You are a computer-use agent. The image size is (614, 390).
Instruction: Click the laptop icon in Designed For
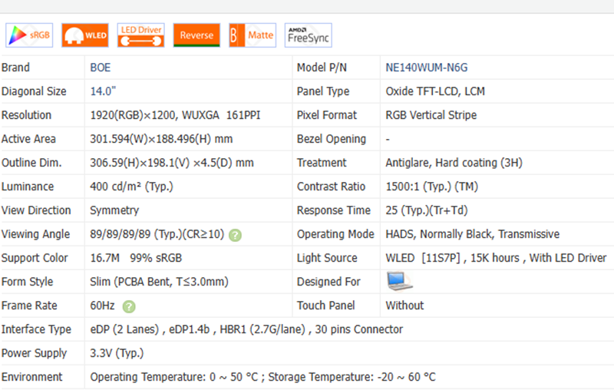[399, 282]
